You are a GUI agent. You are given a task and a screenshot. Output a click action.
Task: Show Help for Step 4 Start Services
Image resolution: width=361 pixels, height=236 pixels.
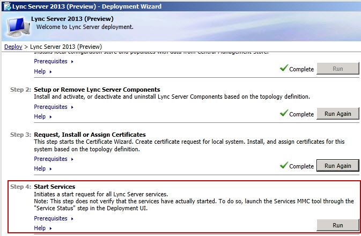click(x=40, y=228)
